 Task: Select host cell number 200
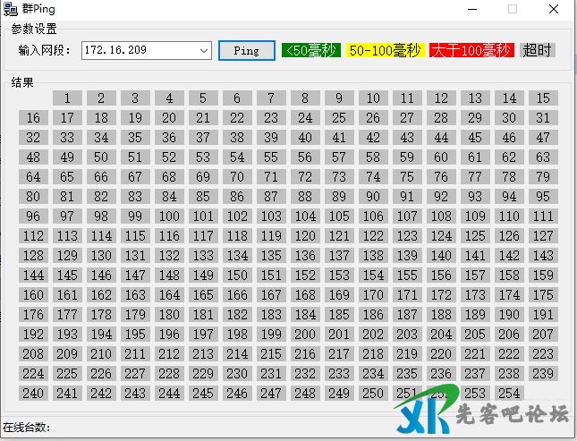tap(305, 335)
